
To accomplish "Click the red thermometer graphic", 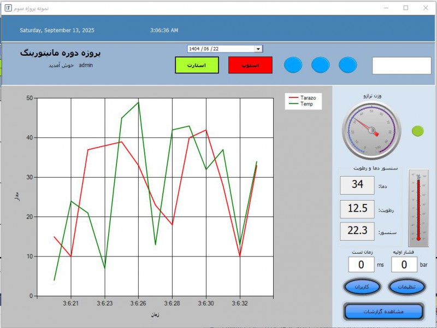I will (x=418, y=208).
